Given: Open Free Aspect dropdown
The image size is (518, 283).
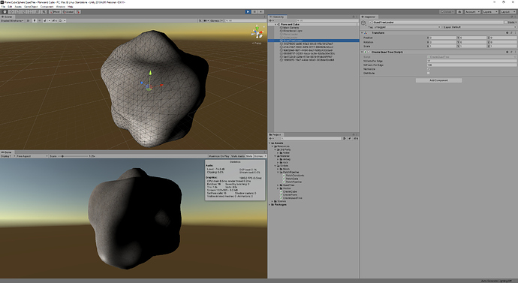Looking at the screenshot, I should (x=32, y=156).
